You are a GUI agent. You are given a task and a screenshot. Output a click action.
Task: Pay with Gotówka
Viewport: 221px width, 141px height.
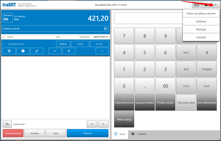34,133
